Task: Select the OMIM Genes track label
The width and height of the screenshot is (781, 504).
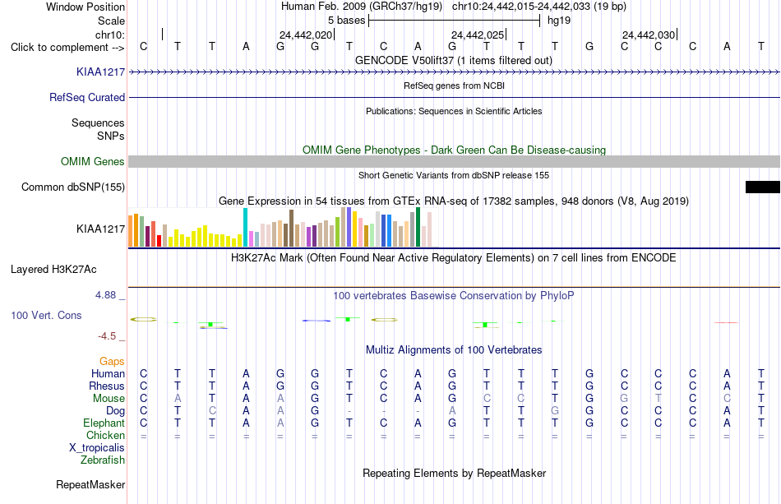Action: coord(93,162)
